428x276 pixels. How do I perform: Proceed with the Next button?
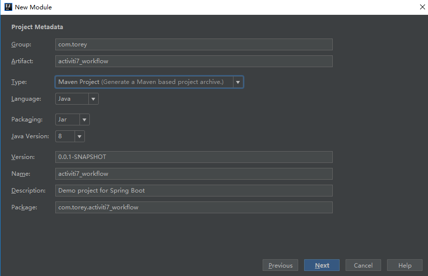click(x=322, y=265)
